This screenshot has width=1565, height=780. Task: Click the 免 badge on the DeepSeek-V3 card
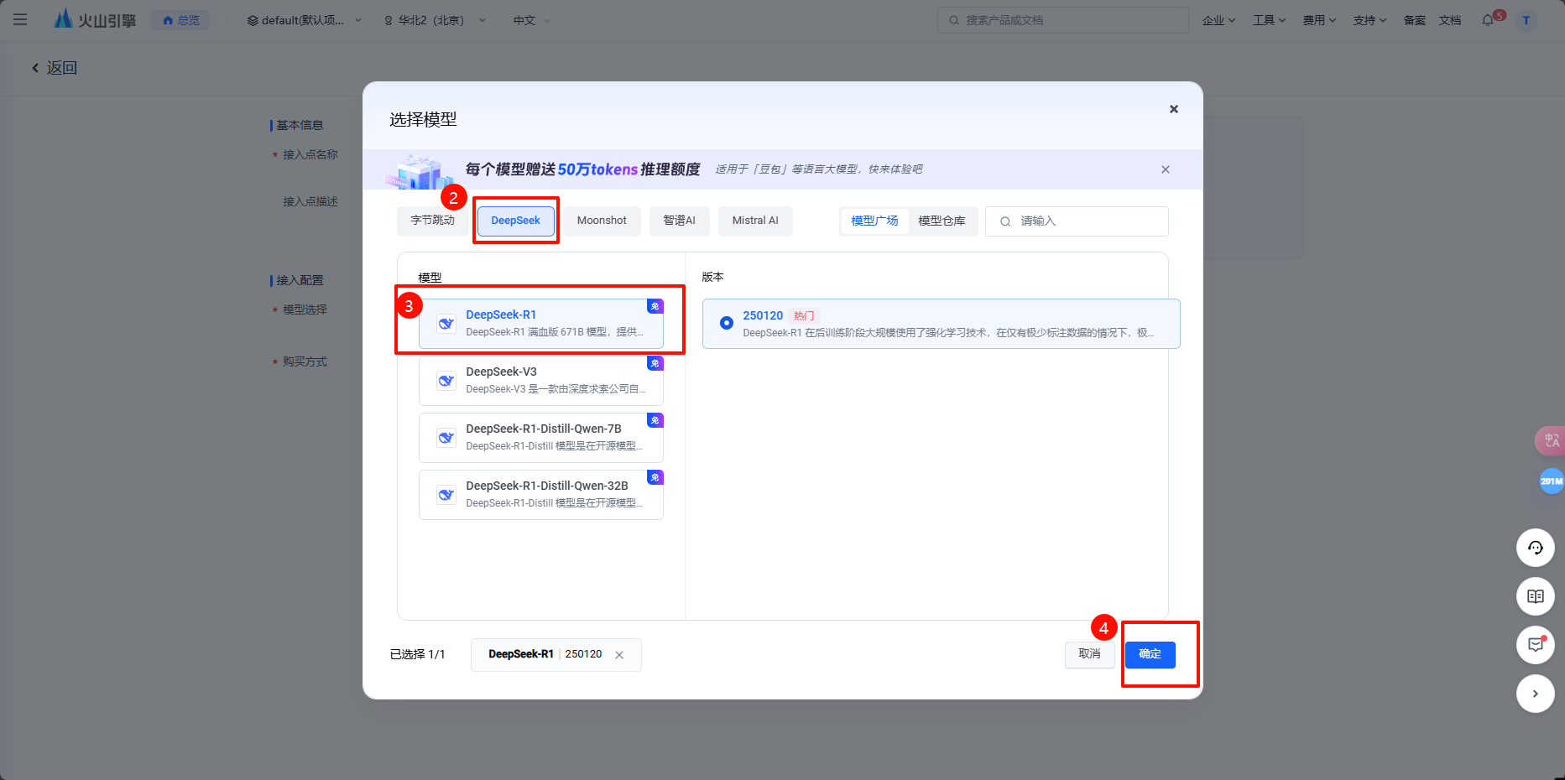(655, 363)
